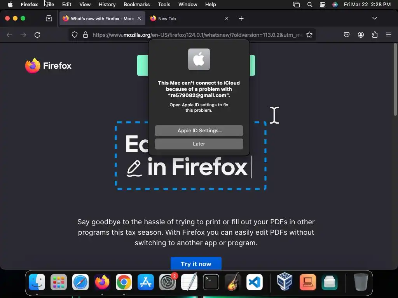Click the Apple ID Settings... button

(199, 130)
